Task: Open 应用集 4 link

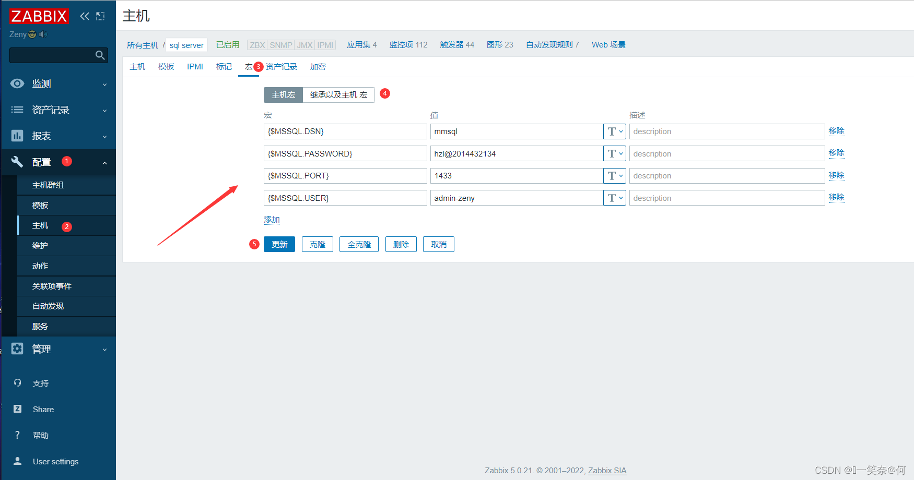Action: [x=362, y=45]
